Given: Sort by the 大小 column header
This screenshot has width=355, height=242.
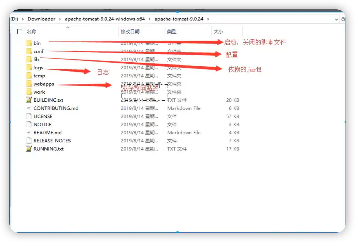Looking at the screenshot, I should [218, 31].
